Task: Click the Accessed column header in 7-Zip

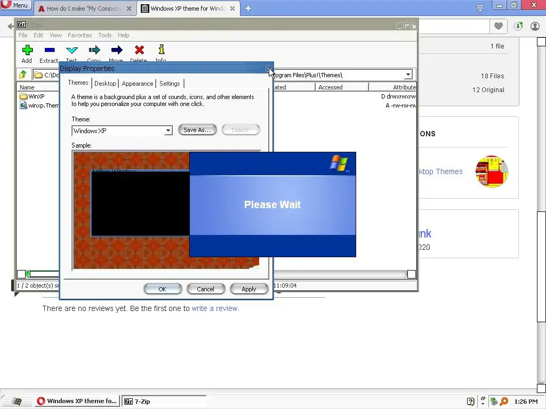Action: pos(341,87)
